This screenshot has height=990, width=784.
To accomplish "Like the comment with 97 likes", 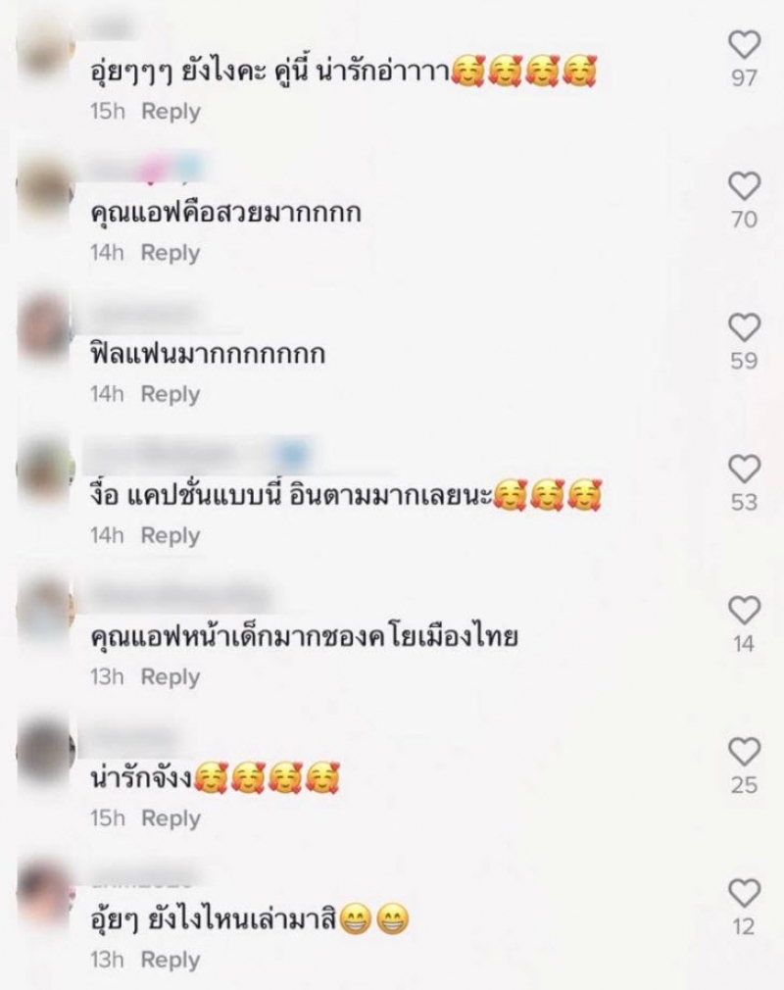I will [744, 45].
